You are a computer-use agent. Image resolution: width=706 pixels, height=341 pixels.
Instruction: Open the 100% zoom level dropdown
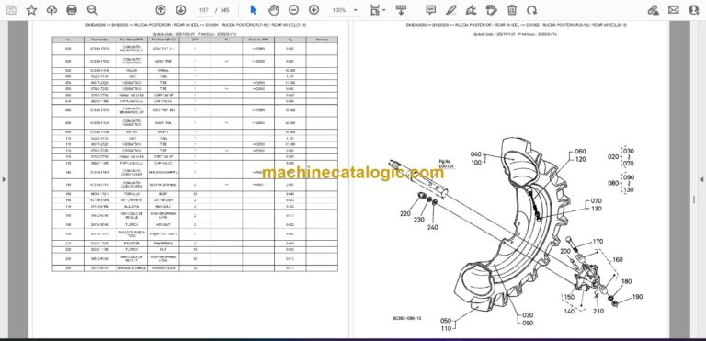click(x=345, y=10)
